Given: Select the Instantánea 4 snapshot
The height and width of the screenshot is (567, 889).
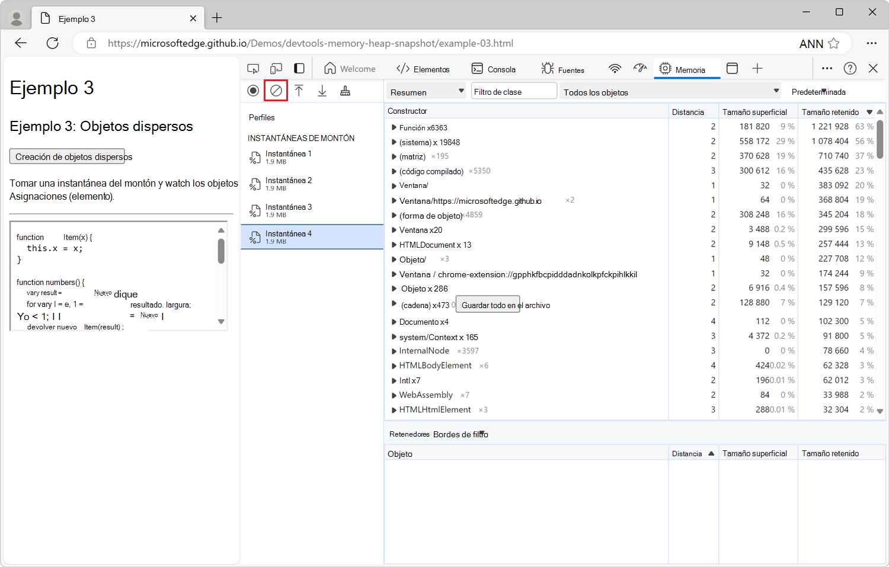Looking at the screenshot, I should [x=312, y=237].
